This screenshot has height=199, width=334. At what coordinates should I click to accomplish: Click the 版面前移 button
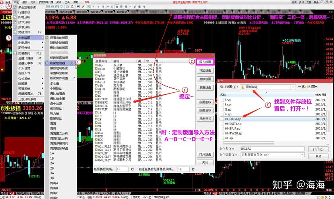click(x=205, y=102)
